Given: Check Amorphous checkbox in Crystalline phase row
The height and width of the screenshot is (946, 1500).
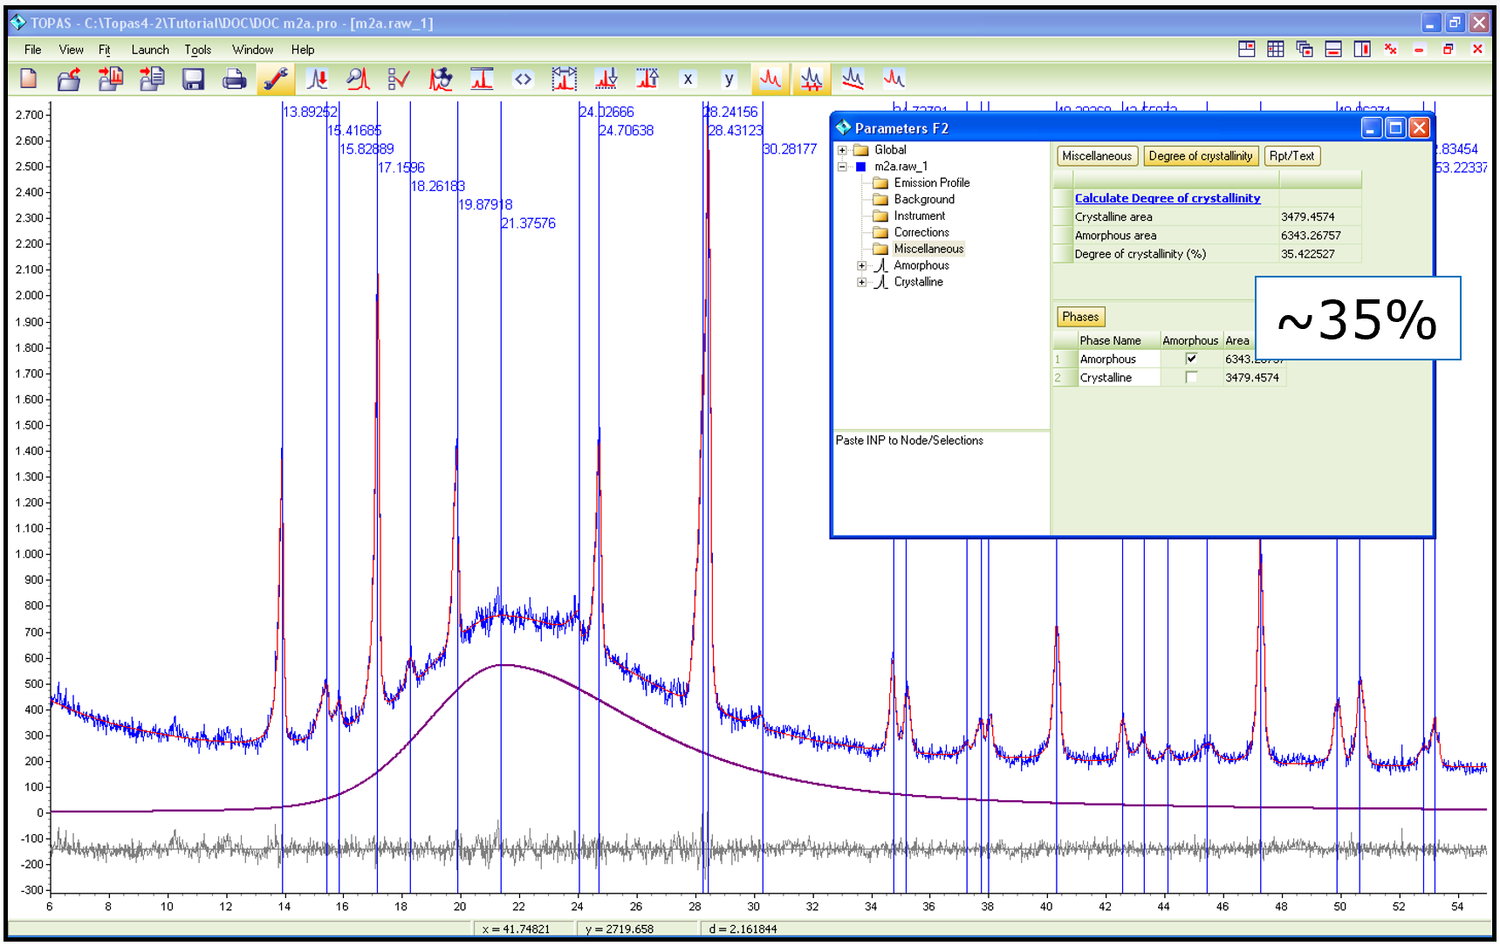Looking at the screenshot, I should coord(1191,377).
